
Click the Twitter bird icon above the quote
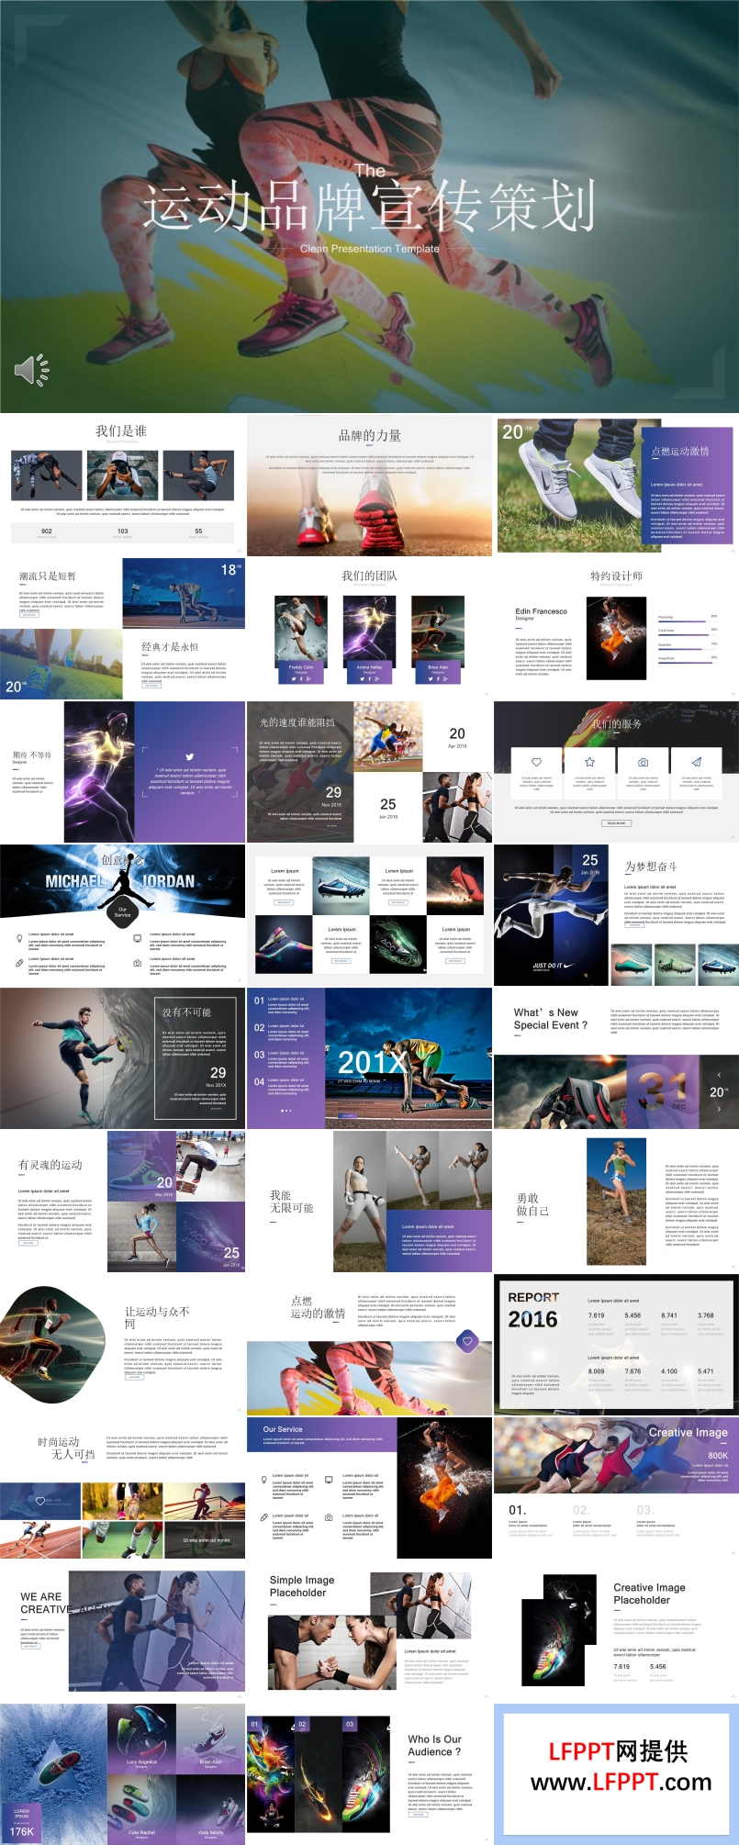pos(190,756)
